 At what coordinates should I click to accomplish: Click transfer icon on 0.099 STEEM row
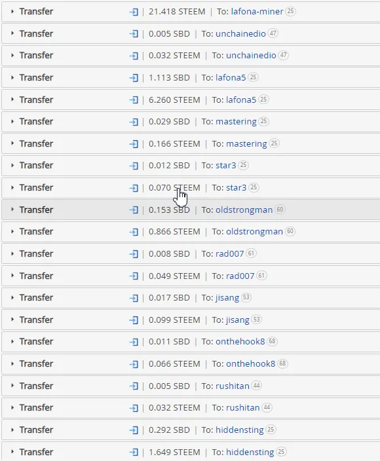(x=134, y=320)
